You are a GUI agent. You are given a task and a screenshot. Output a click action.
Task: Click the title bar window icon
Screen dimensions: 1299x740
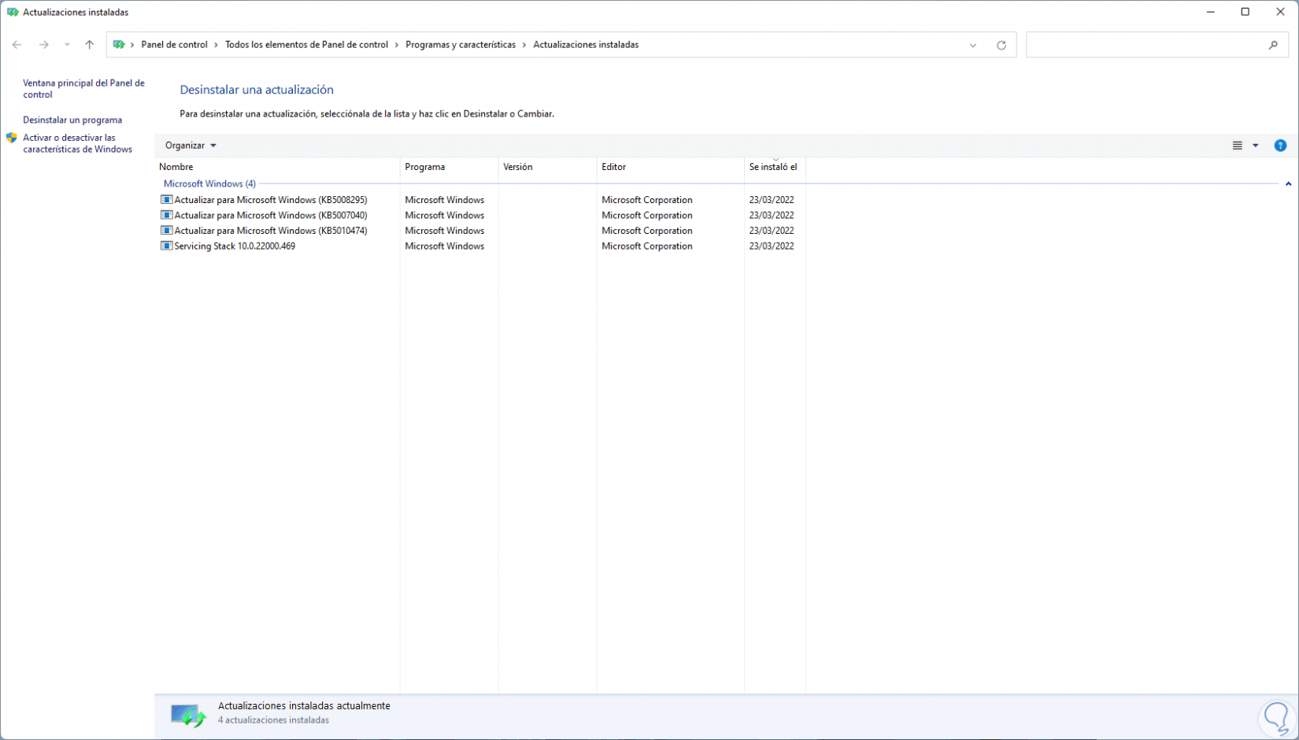click(x=13, y=13)
